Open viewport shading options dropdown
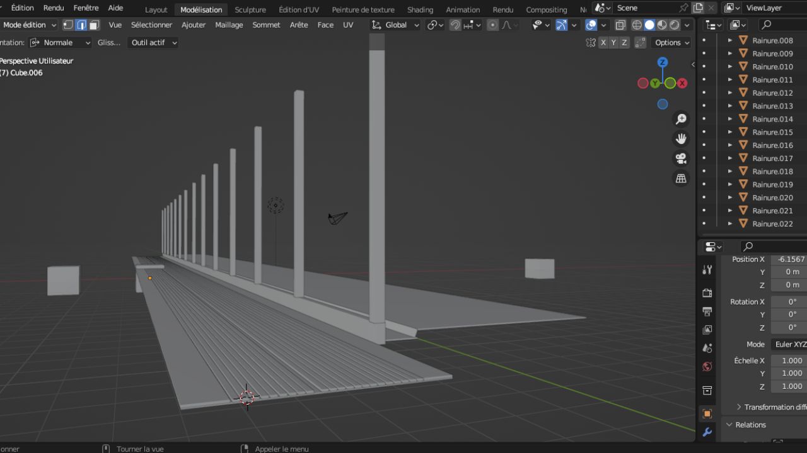This screenshot has width=807, height=453. pos(687,25)
